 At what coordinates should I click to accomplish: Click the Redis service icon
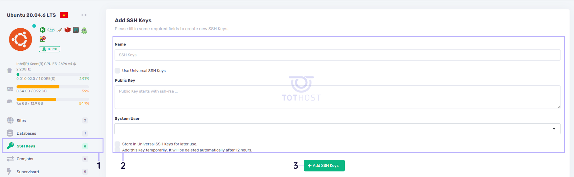point(67,30)
